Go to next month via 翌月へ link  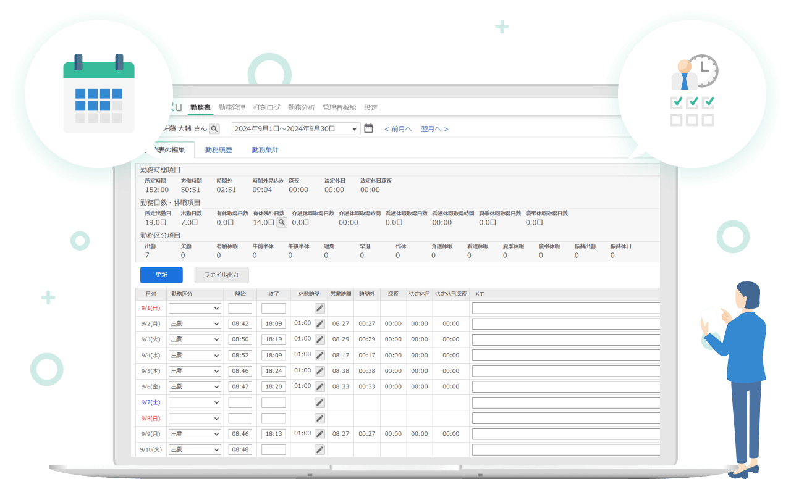[434, 129]
